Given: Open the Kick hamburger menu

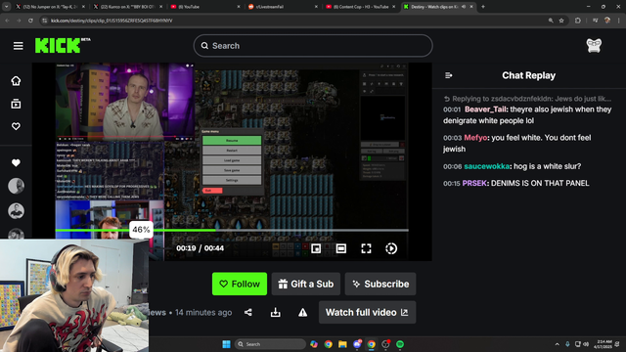Looking at the screenshot, I should 18,46.
